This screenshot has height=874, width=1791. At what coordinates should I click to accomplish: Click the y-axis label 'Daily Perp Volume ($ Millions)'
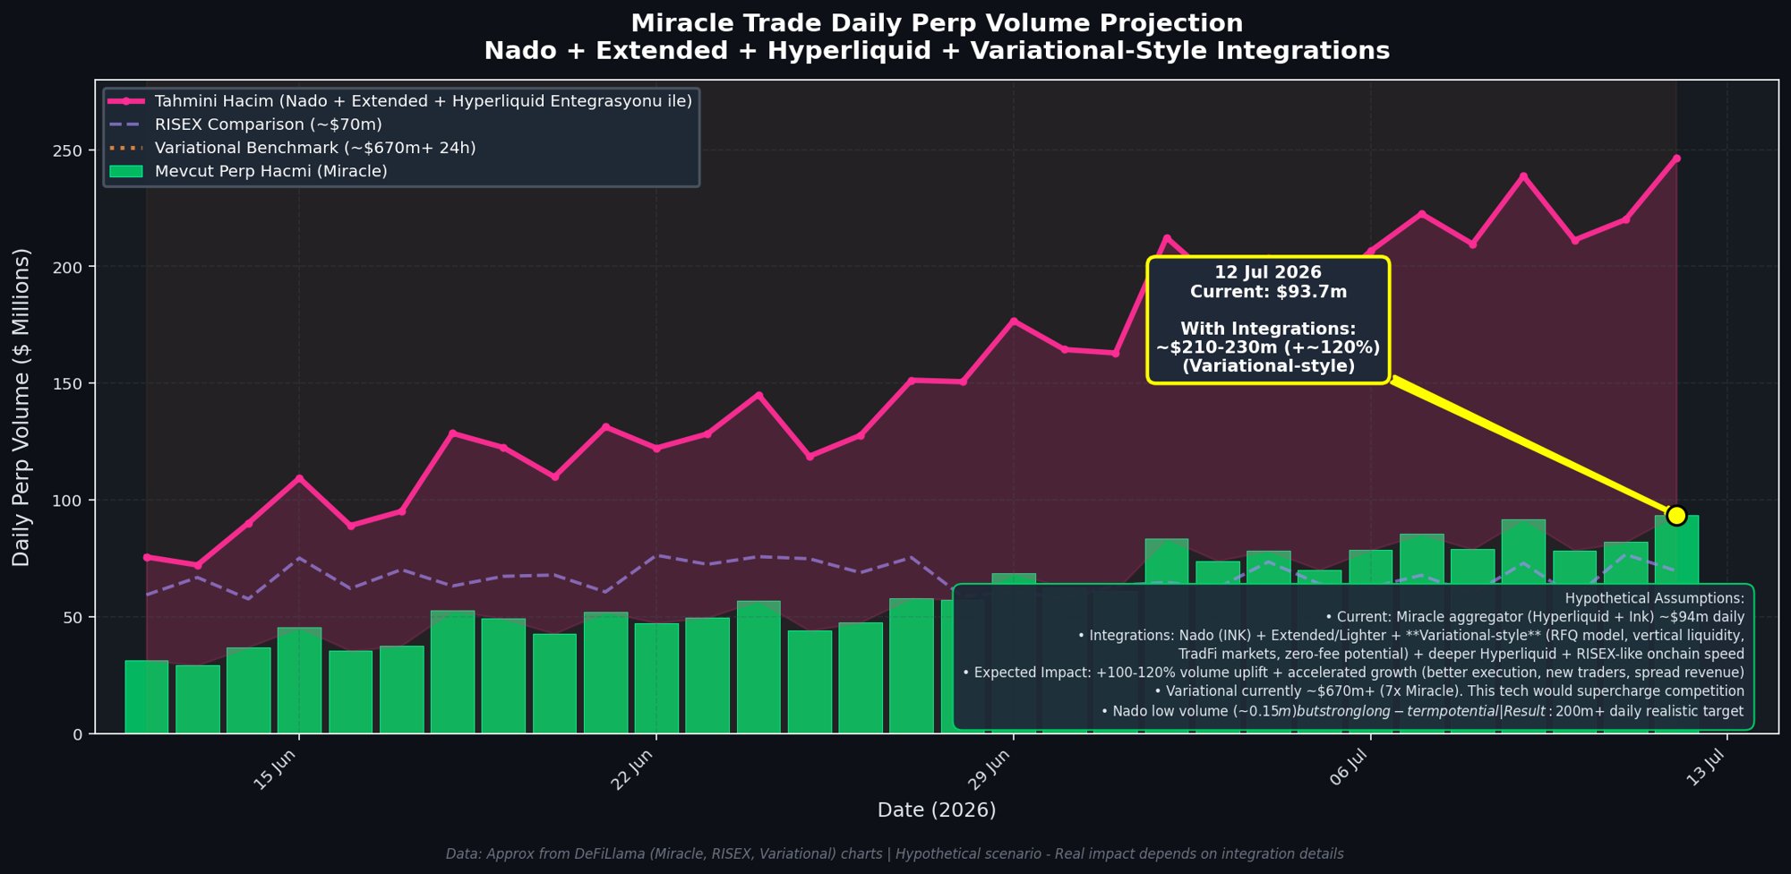click(21, 407)
